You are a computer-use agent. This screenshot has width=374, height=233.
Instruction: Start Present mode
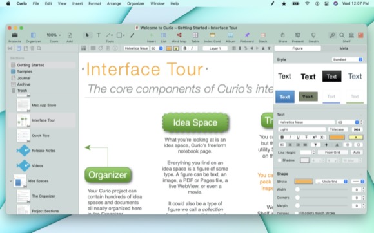click(298, 35)
